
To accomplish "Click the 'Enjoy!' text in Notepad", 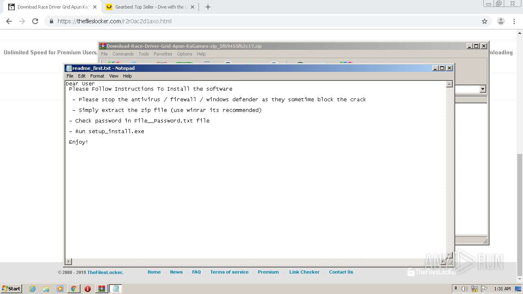I will [x=78, y=142].
